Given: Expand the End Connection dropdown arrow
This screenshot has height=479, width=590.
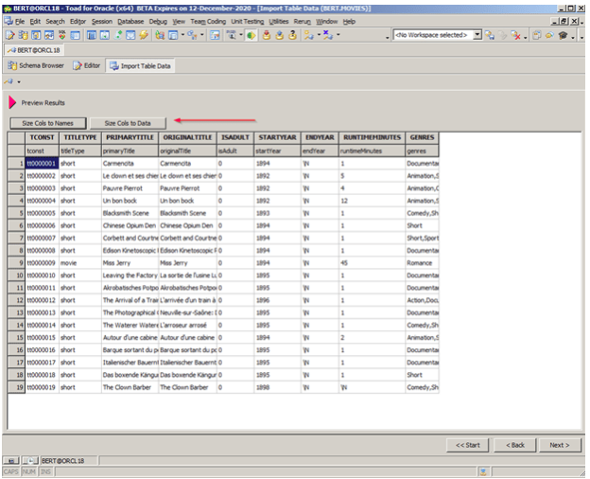Looking at the screenshot, I should coord(338,35).
